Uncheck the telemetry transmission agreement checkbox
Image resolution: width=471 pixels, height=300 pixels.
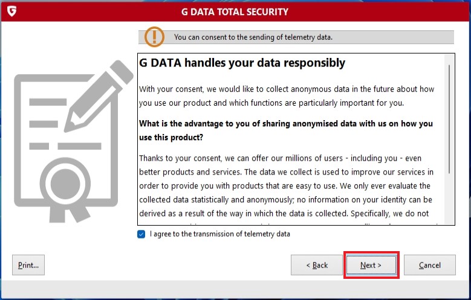141,234
